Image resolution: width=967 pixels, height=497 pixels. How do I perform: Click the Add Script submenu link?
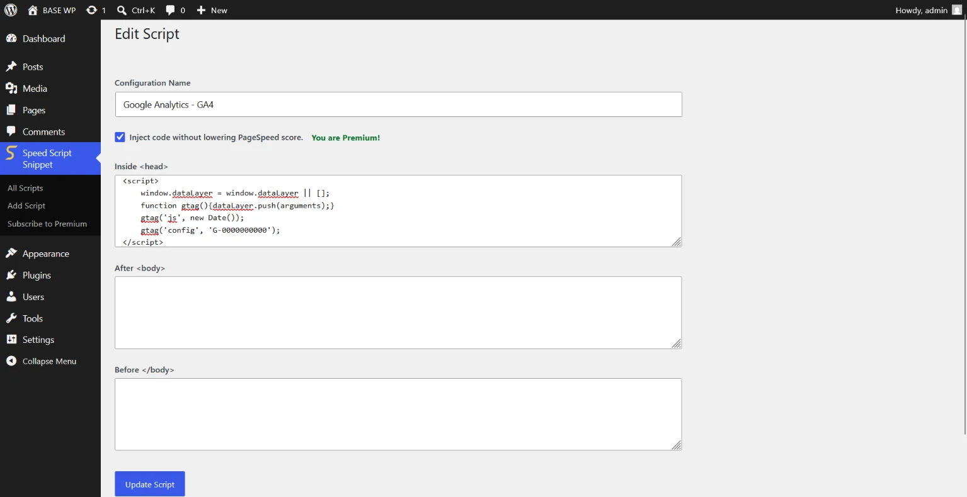pyautogui.click(x=26, y=206)
